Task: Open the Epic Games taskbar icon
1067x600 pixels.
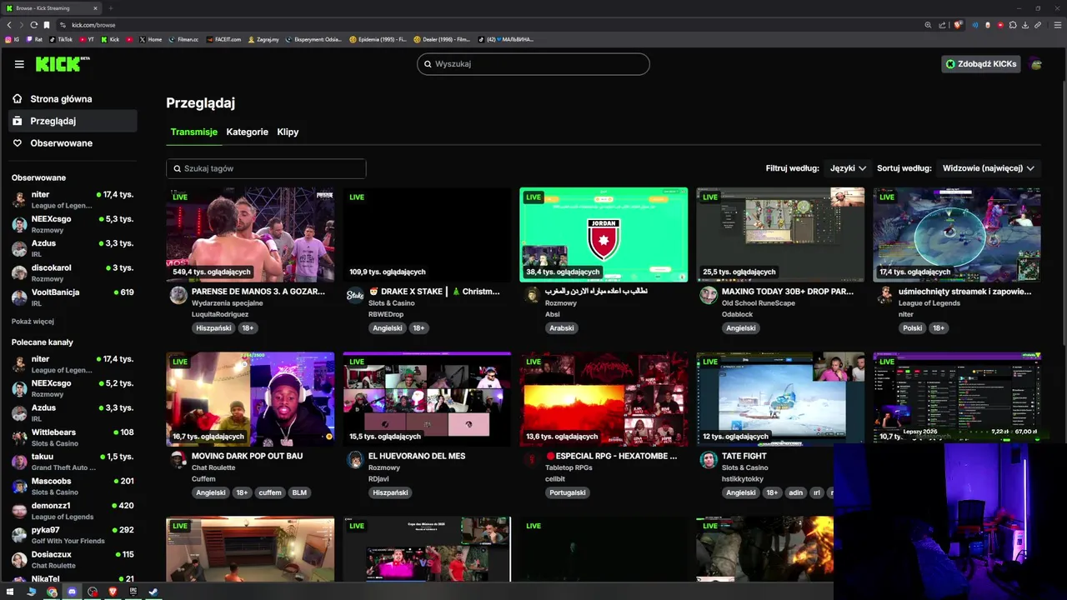Action: [x=133, y=592]
